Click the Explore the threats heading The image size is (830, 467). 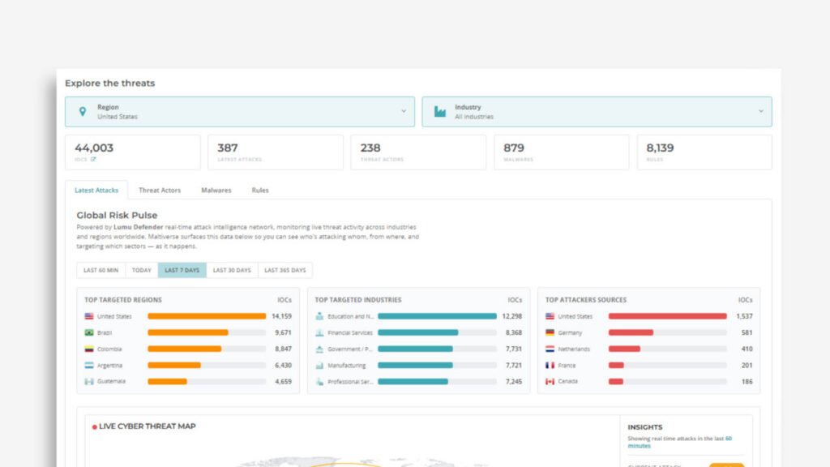coord(110,84)
